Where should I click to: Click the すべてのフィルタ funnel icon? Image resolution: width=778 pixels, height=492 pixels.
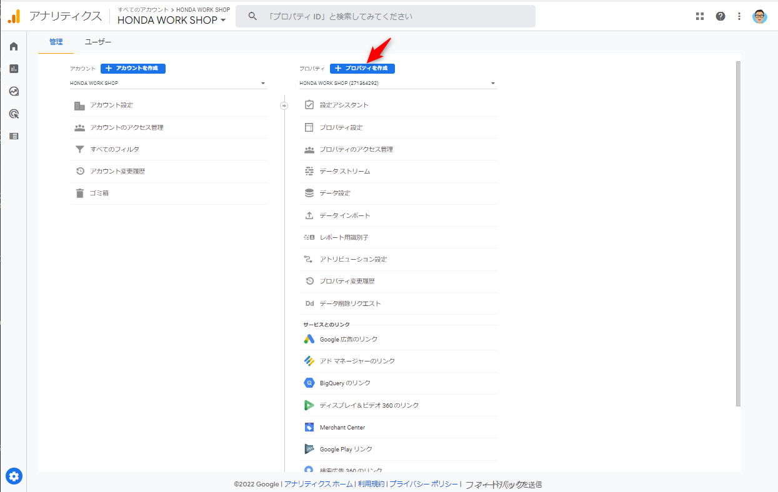(x=79, y=149)
